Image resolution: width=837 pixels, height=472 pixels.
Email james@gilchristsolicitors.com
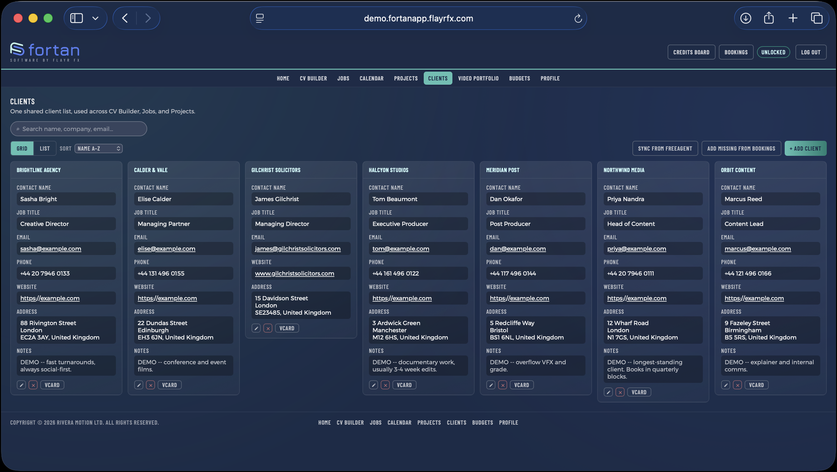298,248
